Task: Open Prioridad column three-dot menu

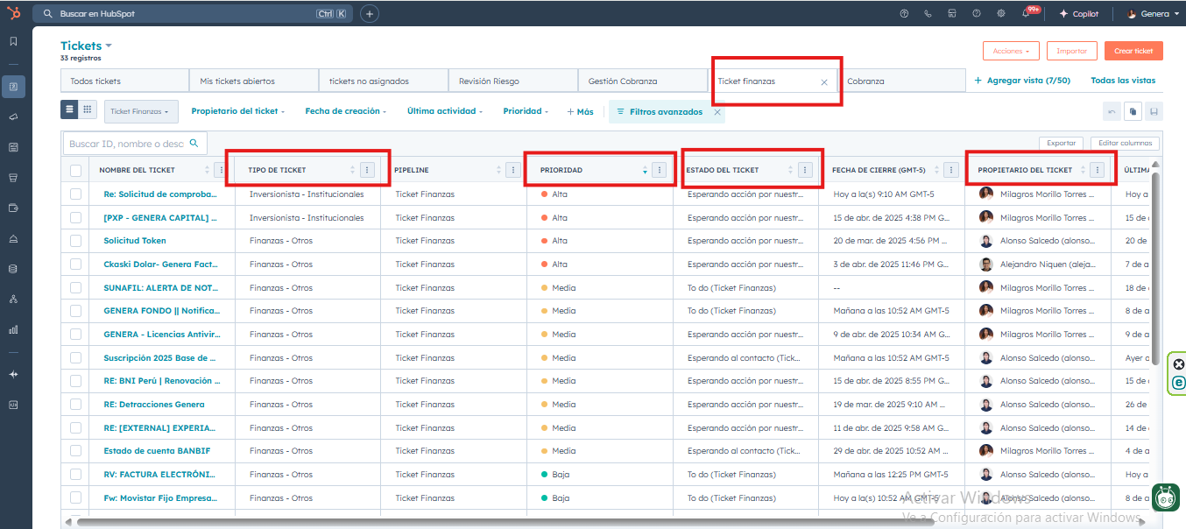Action: click(x=660, y=170)
